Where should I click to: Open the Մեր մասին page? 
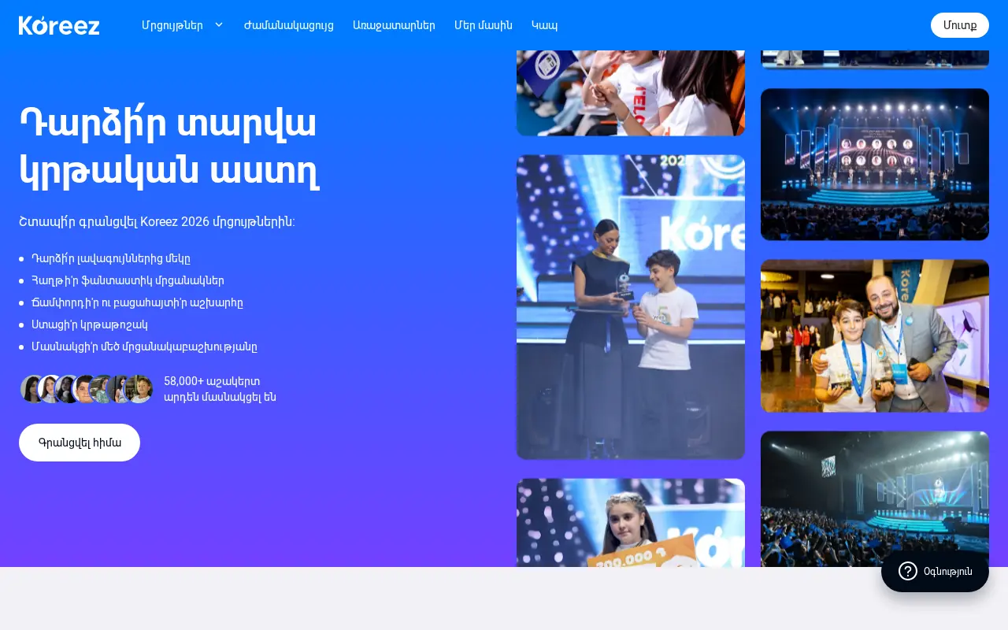(484, 25)
